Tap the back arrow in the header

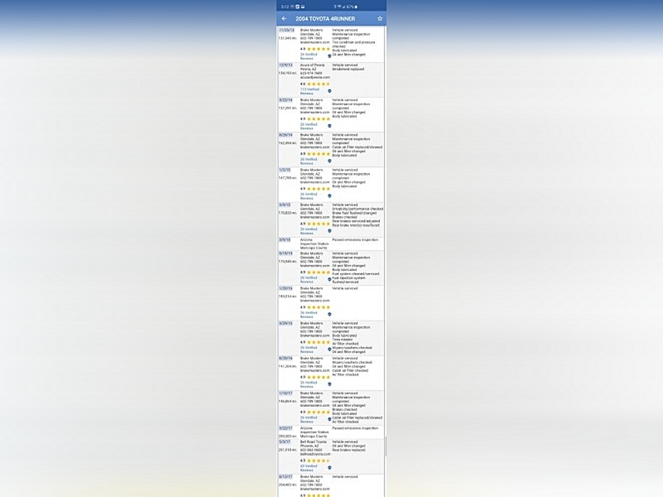pyautogui.click(x=284, y=19)
